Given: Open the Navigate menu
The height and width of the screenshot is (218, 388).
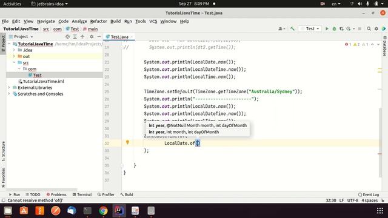Looking at the screenshot, I should pos(46,21).
